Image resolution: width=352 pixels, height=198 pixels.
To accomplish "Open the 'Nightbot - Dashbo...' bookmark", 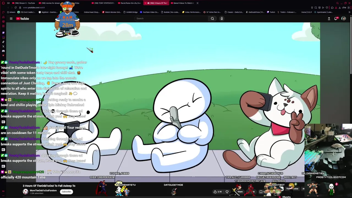I will 48,12.
